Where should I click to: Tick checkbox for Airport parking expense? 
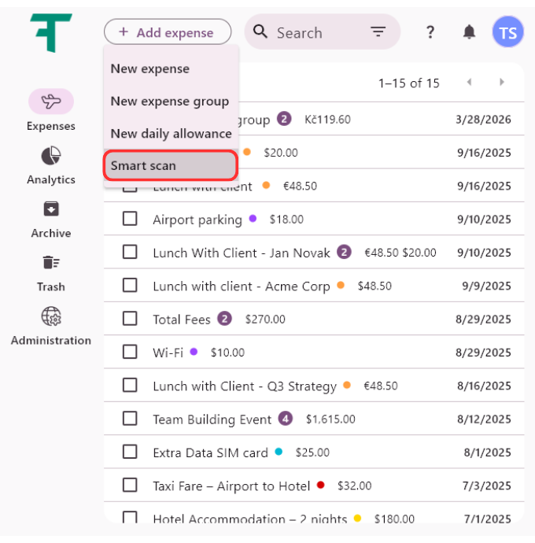point(130,219)
